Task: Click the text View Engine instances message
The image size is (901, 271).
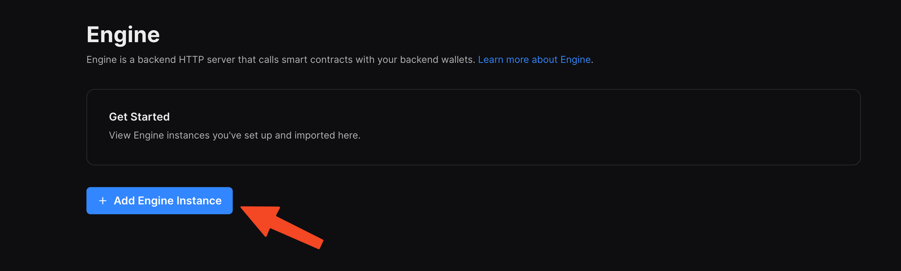Action: (235, 135)
